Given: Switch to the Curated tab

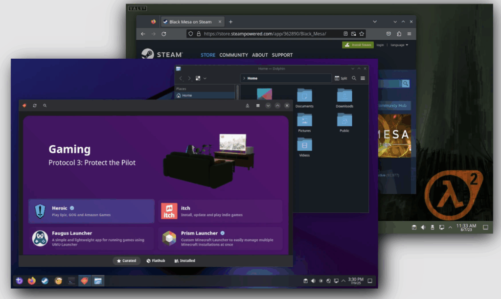Looking at the screenshot, I should pos(127,261).
